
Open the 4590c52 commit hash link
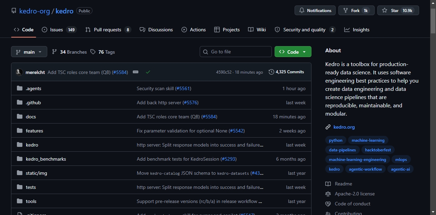click(x=224, y=72)
